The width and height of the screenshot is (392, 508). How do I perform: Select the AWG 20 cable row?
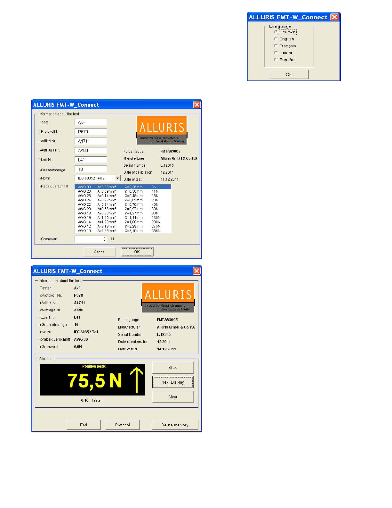point(123,209)
